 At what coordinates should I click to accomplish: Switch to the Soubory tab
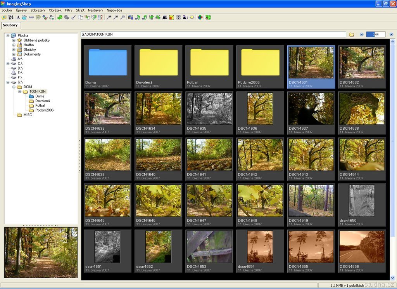pyautogui.click(x=10, y=25)
